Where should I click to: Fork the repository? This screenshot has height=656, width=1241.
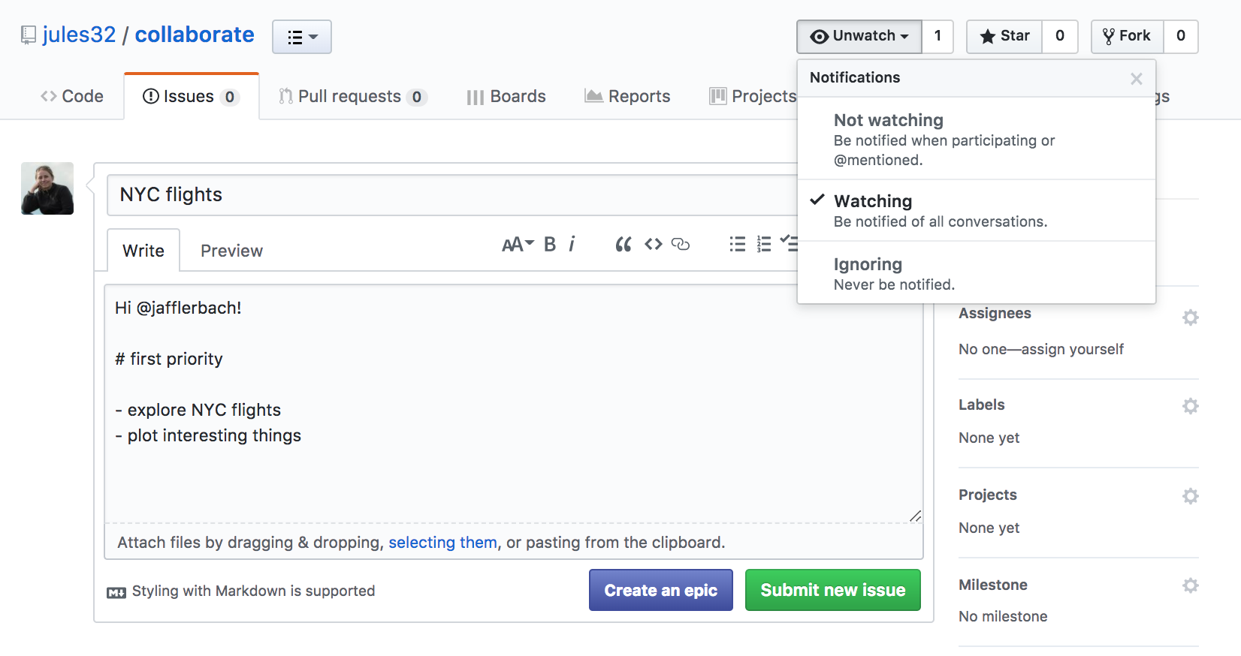(x=1128, y=36)
